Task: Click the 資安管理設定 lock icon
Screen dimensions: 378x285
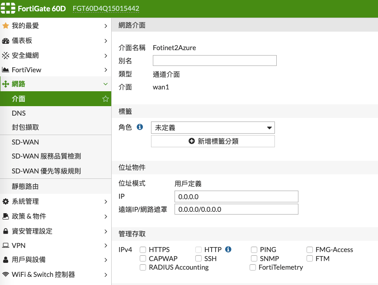Action: (5, 231)
